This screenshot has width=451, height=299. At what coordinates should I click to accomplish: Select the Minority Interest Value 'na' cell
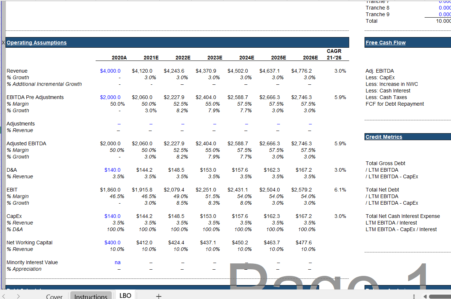(117, 262)
